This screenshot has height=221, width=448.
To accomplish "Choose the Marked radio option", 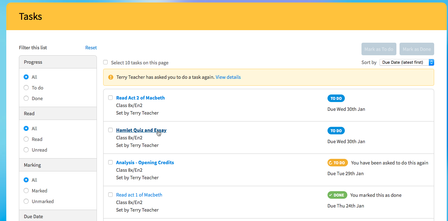I will [x=26, y=191].
